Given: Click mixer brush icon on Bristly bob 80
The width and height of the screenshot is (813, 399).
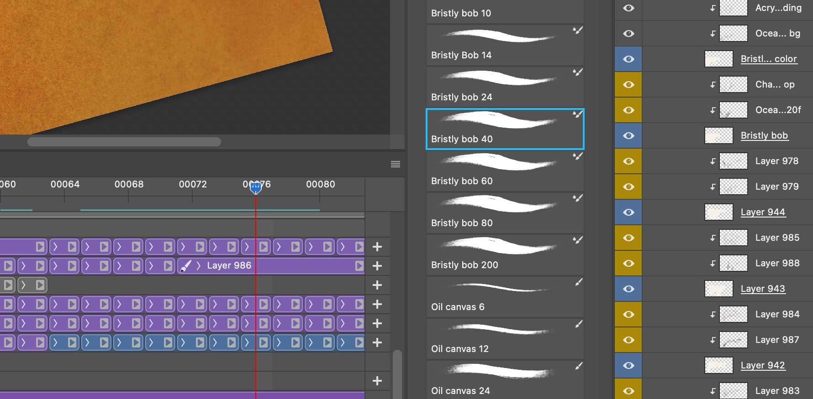Looking at the screenshot, I should [x=578, y=198].
